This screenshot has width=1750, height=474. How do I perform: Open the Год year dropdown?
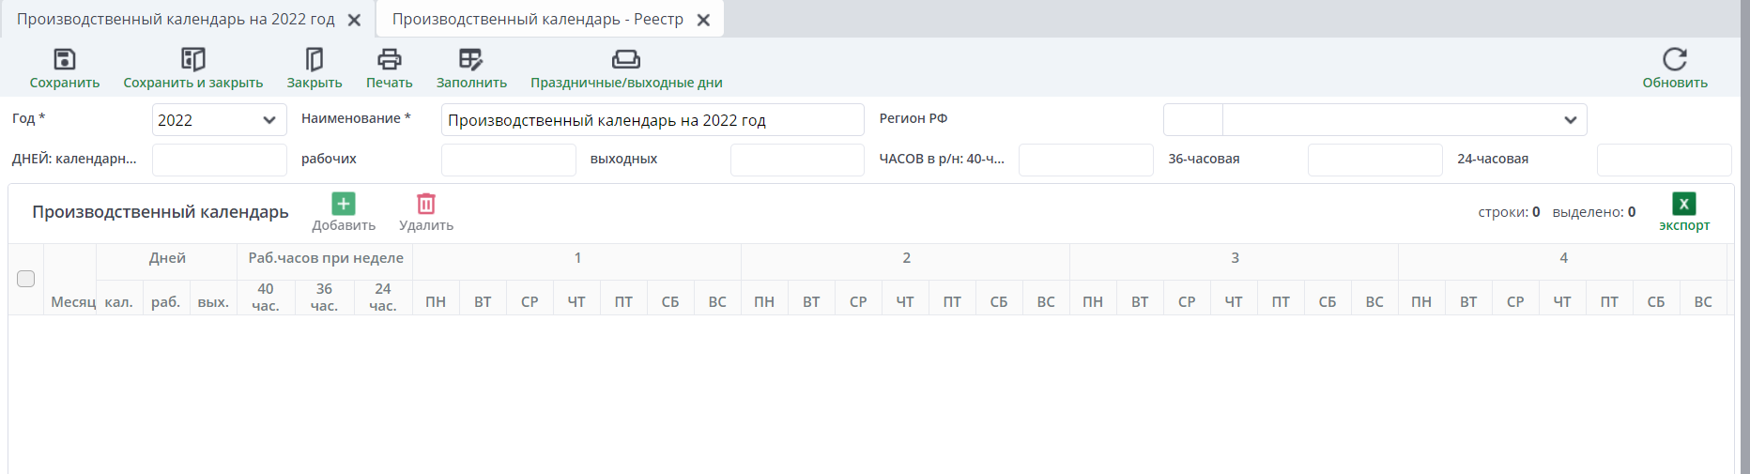[269, 120]
